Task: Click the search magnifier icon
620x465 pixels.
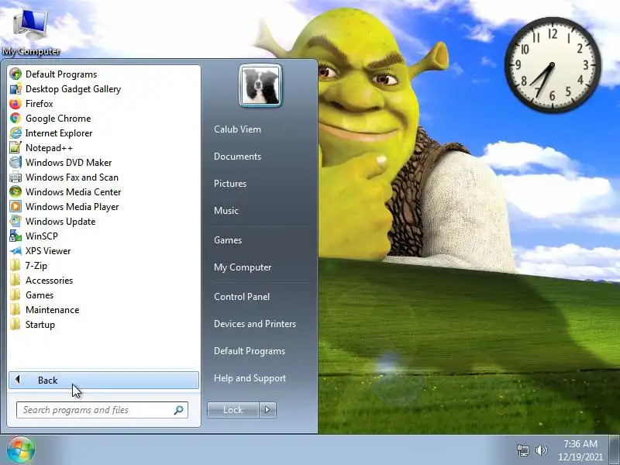Action: coord(179,410)
